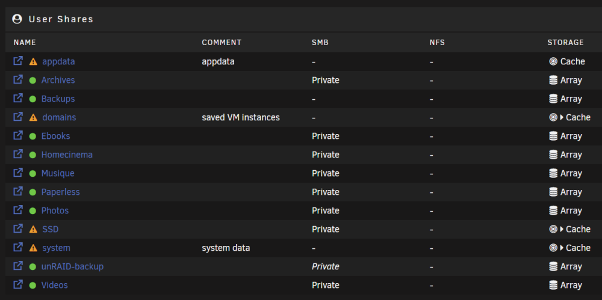Viewport: 602px width, 300px height.
Task: Open the browse icon for Homecinema share
Action: point(18,155)
